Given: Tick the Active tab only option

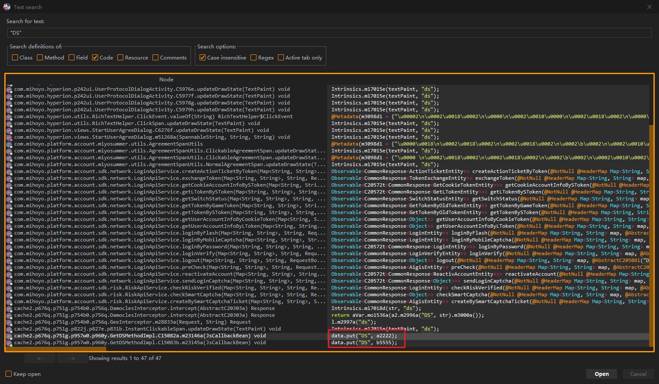Looking at the screenshot, I should point(281,57).
